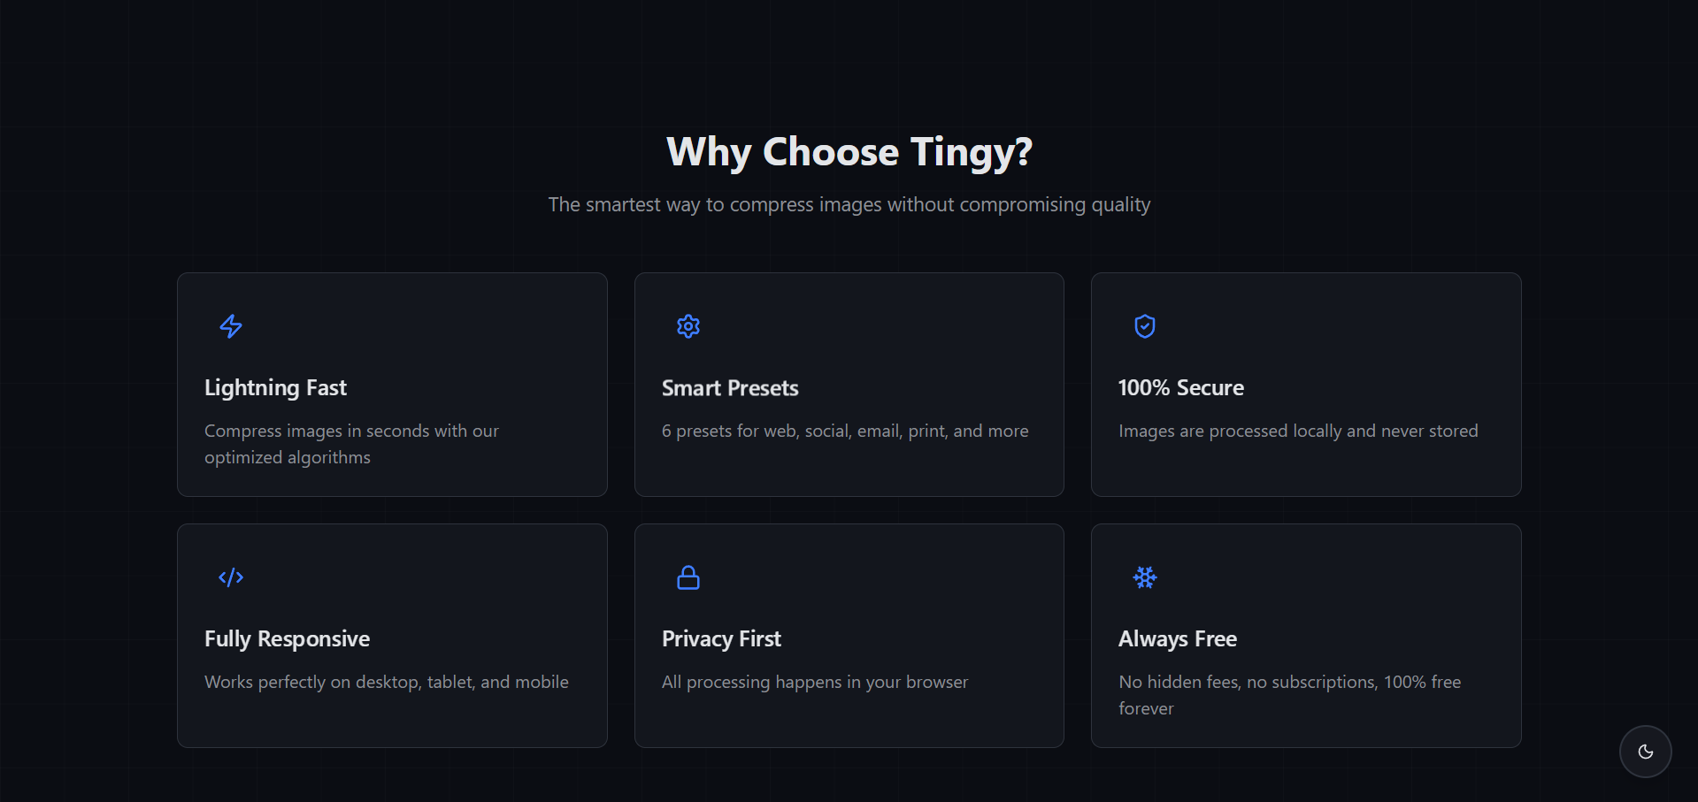Toggle dark mode with the moon button

[1645, 752]
